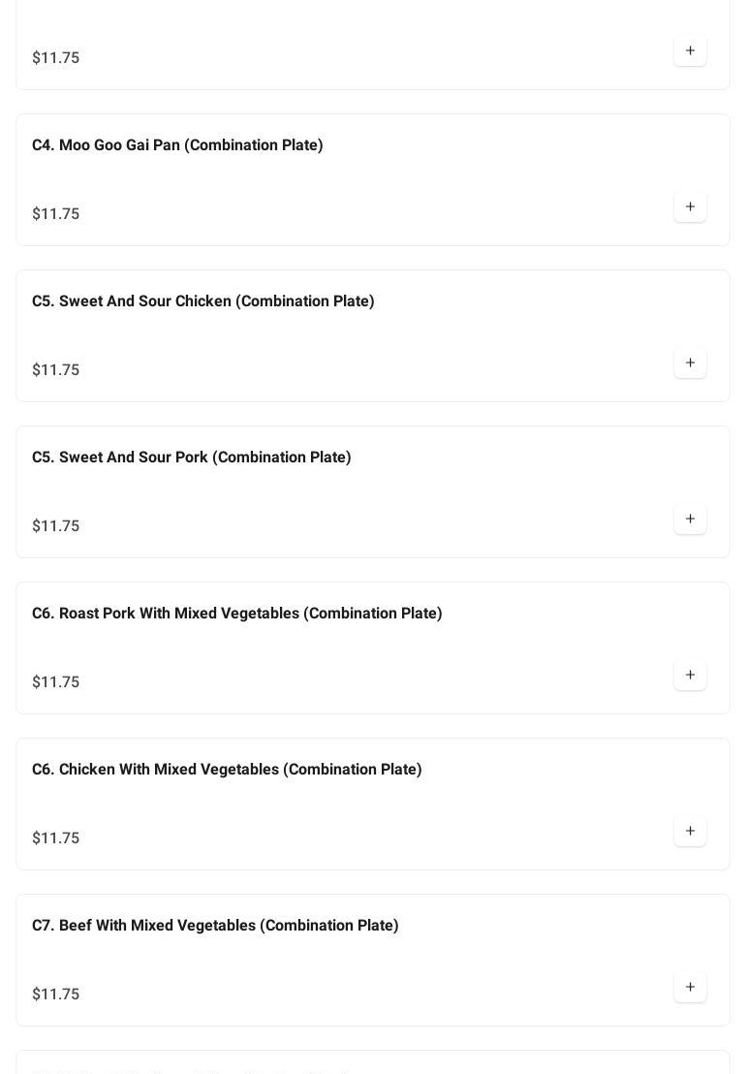The image size is (746, 1074).
Task: Add C5 Sweet And Sour Chicken plate
Action: [690, 363]
